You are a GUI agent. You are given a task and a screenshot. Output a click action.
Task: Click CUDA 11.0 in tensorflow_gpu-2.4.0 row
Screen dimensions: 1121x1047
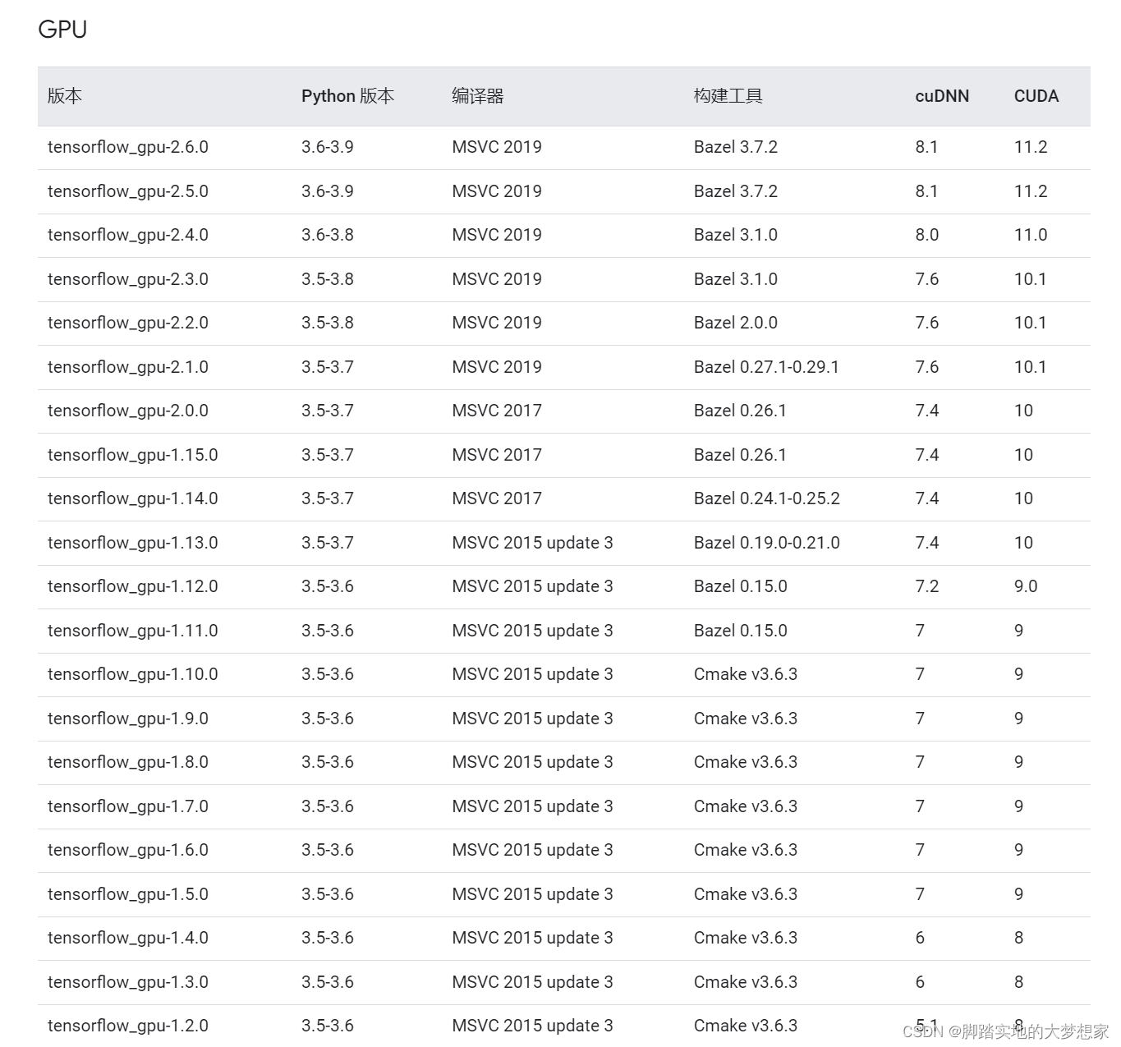pos(1031,235)
